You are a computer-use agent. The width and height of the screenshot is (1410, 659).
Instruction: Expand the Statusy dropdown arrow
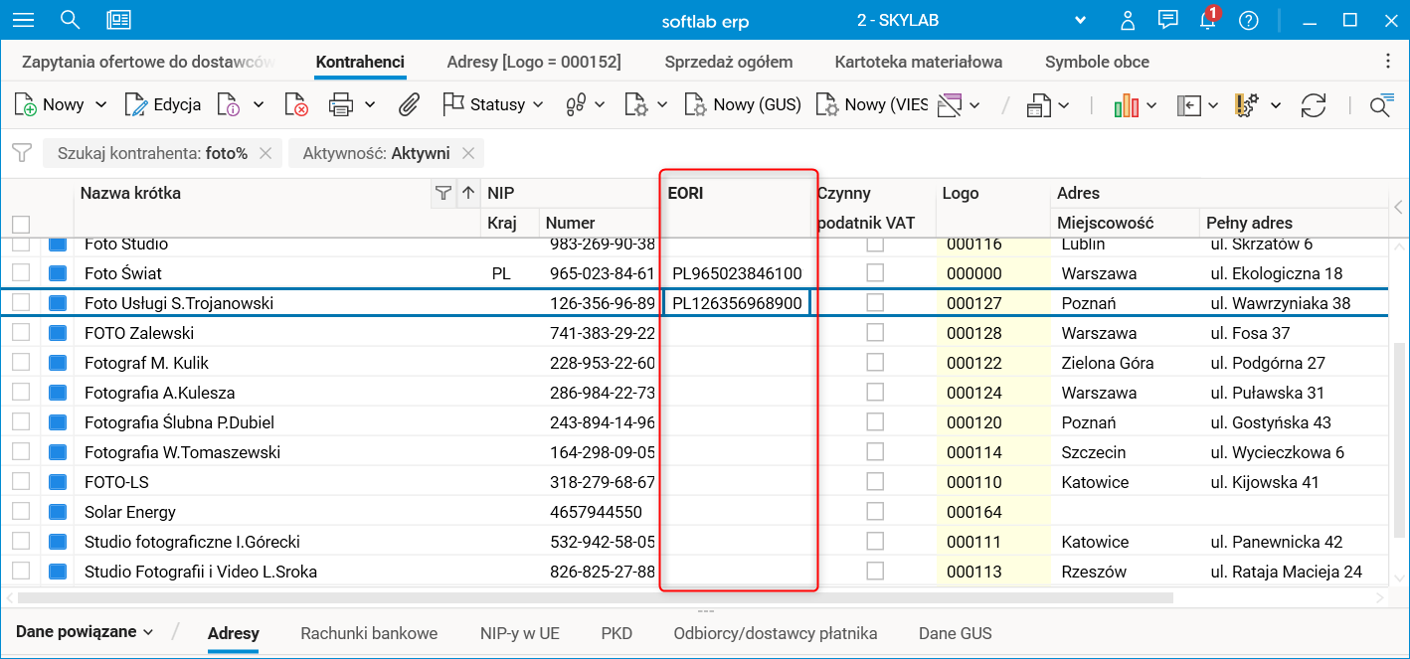pyautogui.click(x=538, y=104)
